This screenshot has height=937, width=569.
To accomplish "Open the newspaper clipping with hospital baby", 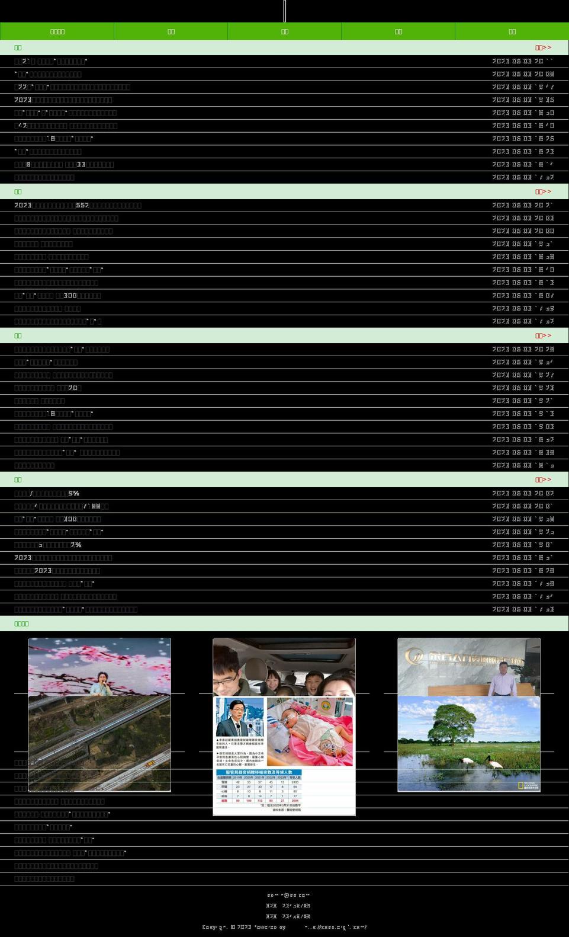I will click(x=284, y=756).
